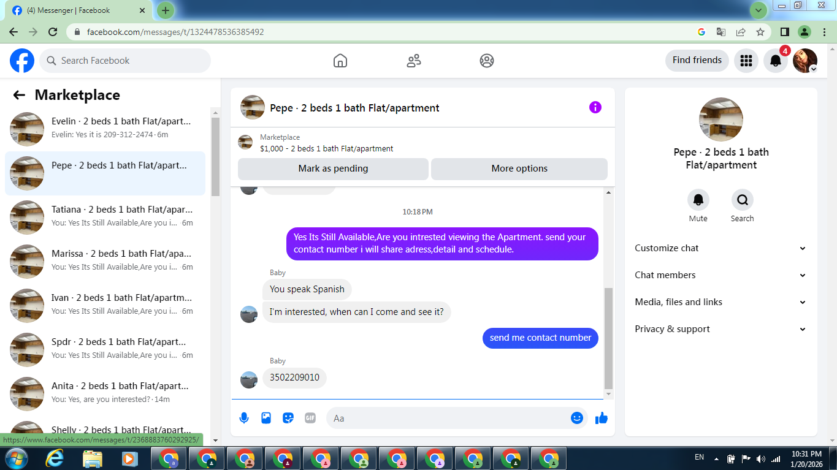Viewport: 837px width, 470px height.
Task: Open the emoji picker in message box
Action: point(577,418)
